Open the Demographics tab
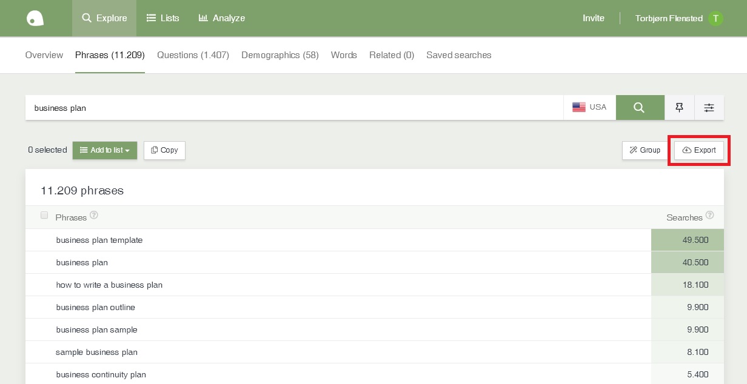The height and width of the screenshot is (384, 747). point(280,55)
